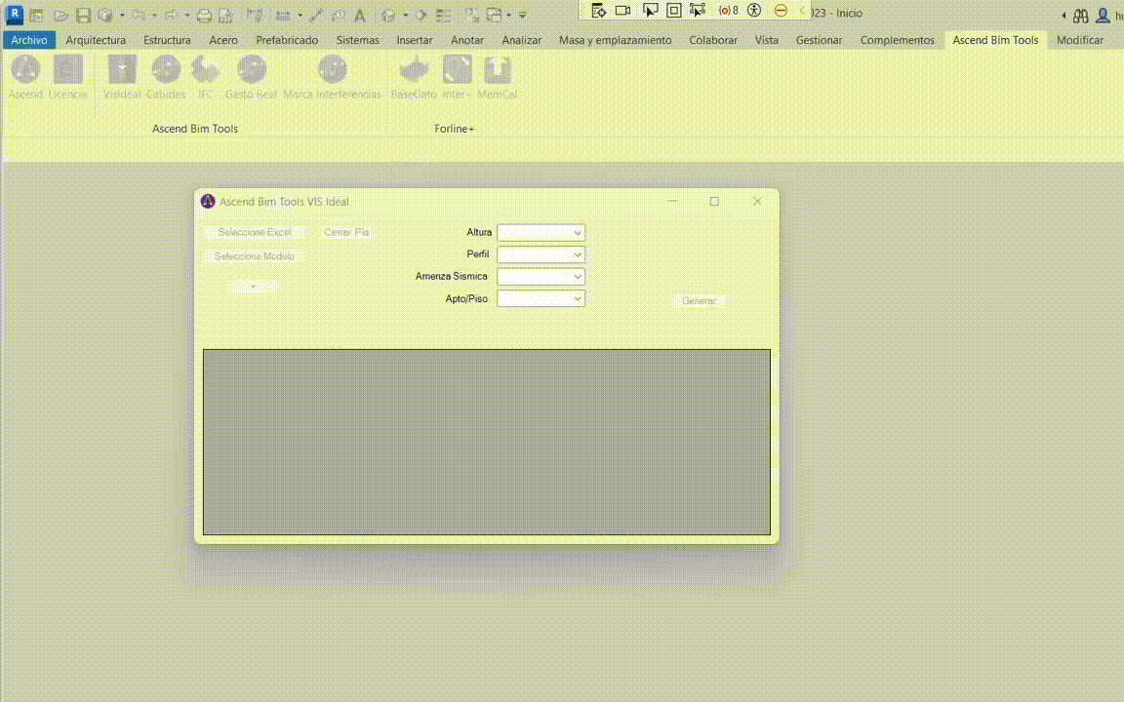
Task: Click the Seleccione Excel button
Action: click(x=255, y=232)
